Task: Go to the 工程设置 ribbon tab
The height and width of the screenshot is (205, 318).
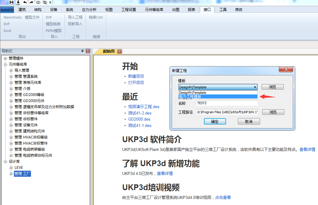Action: click(x=129, y=9)
